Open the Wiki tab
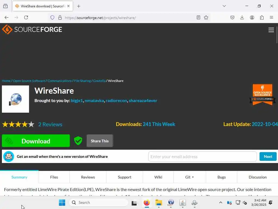278x209 pixels. tap(158, 177)
